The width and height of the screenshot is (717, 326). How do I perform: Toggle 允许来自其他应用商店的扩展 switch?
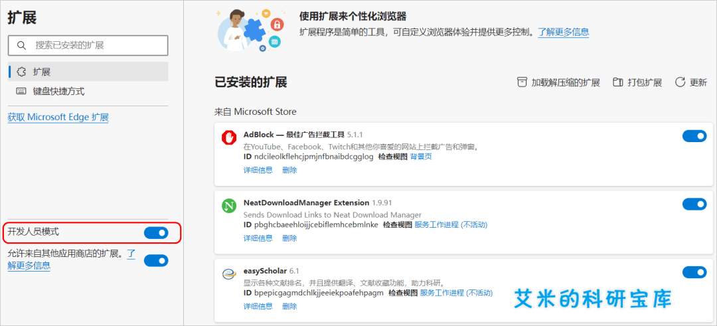[x=156, y=261]
